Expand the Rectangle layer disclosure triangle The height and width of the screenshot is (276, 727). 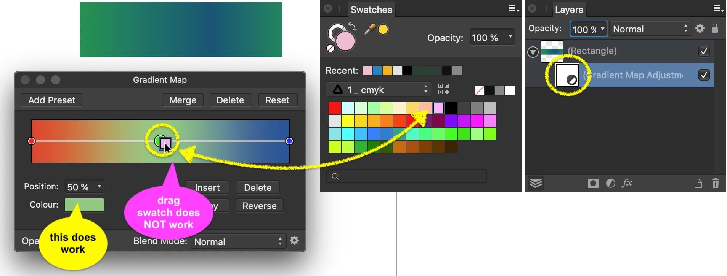(x=532, y=51)
